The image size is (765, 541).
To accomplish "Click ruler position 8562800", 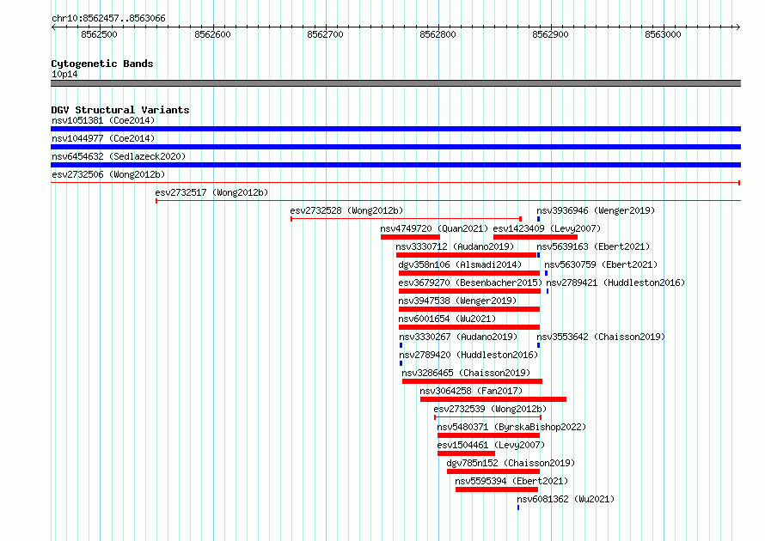I will click(x=438, y=34).
